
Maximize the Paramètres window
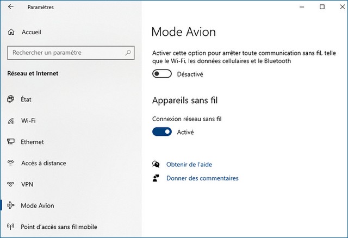point(322,7)
